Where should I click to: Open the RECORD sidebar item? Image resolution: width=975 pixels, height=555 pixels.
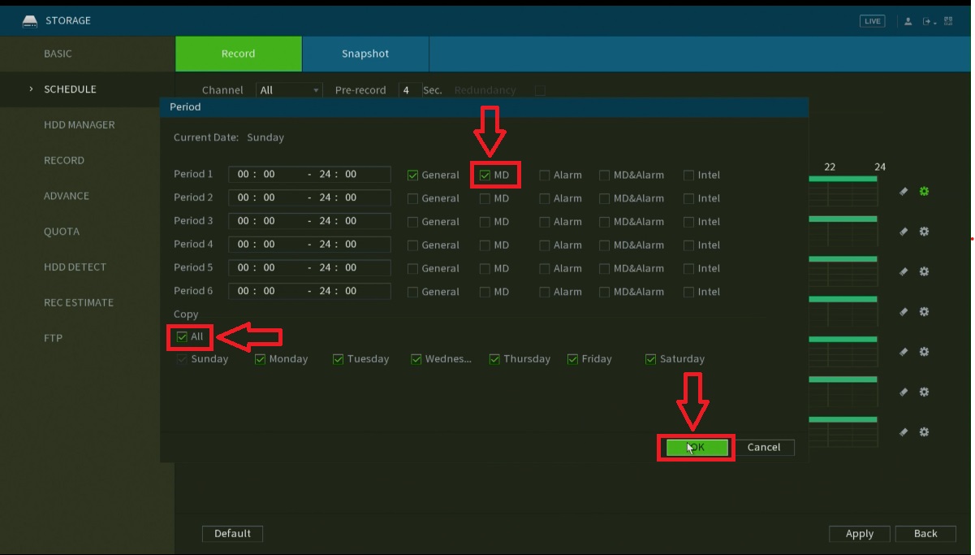pos(64,161)
